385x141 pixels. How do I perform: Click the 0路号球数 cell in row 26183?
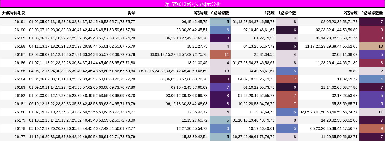click(x=220, y=87)
